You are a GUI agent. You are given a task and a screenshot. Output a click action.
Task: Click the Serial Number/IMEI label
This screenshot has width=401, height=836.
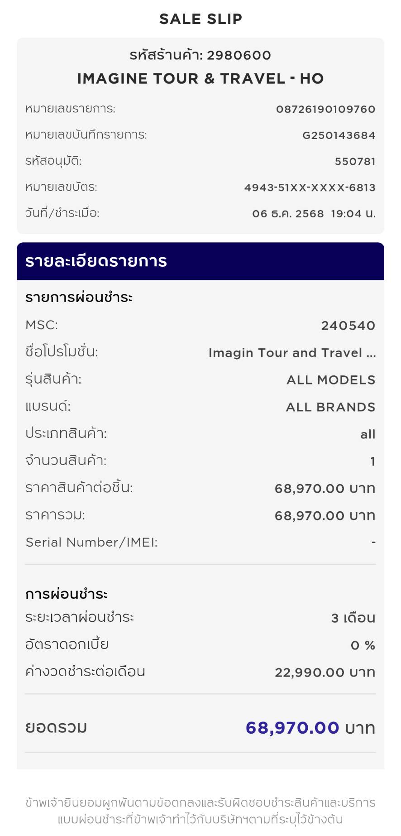click(91, 542)
